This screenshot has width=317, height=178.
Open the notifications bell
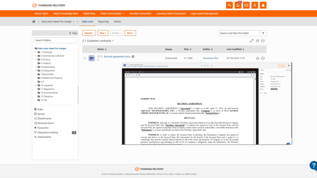point(238,5)
